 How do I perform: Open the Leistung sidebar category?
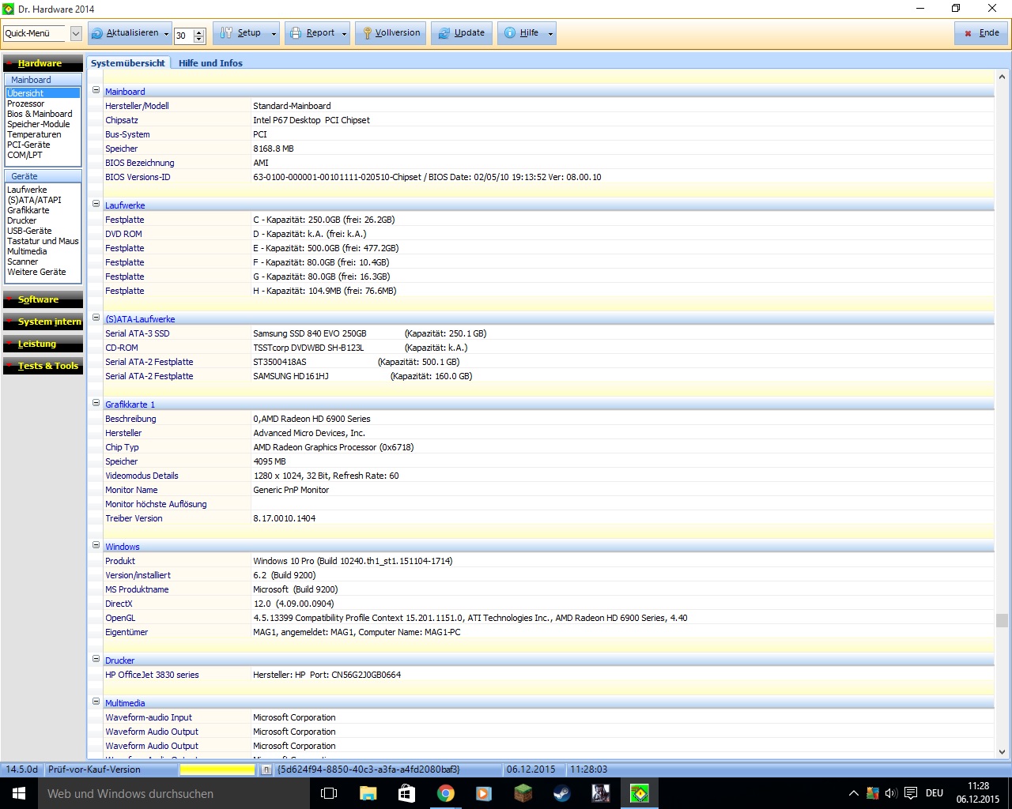pos(43,344)
